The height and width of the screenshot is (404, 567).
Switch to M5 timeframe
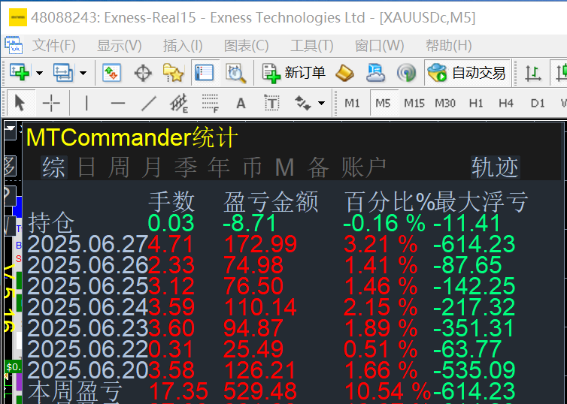click(384, 104)
